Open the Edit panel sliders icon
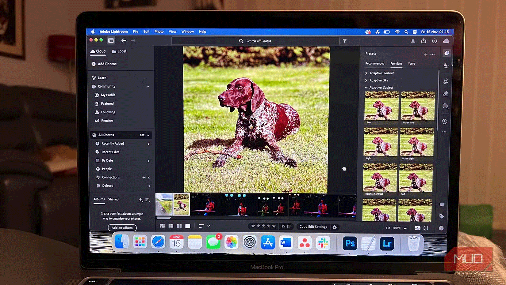506x285 pixels. coord(446,66)
